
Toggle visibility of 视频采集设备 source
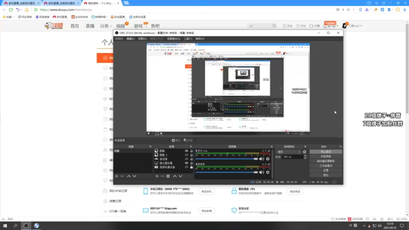(x=187, y=167)
